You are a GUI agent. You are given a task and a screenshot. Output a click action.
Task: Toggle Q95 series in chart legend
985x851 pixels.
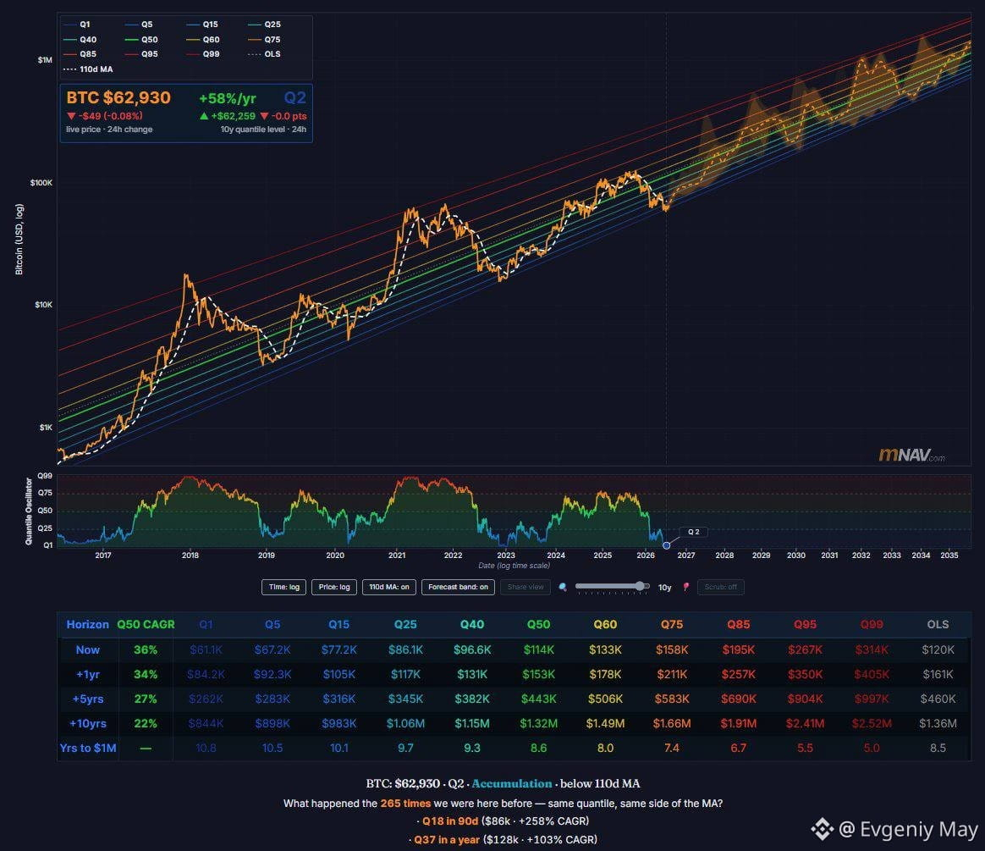coord(141,54)
